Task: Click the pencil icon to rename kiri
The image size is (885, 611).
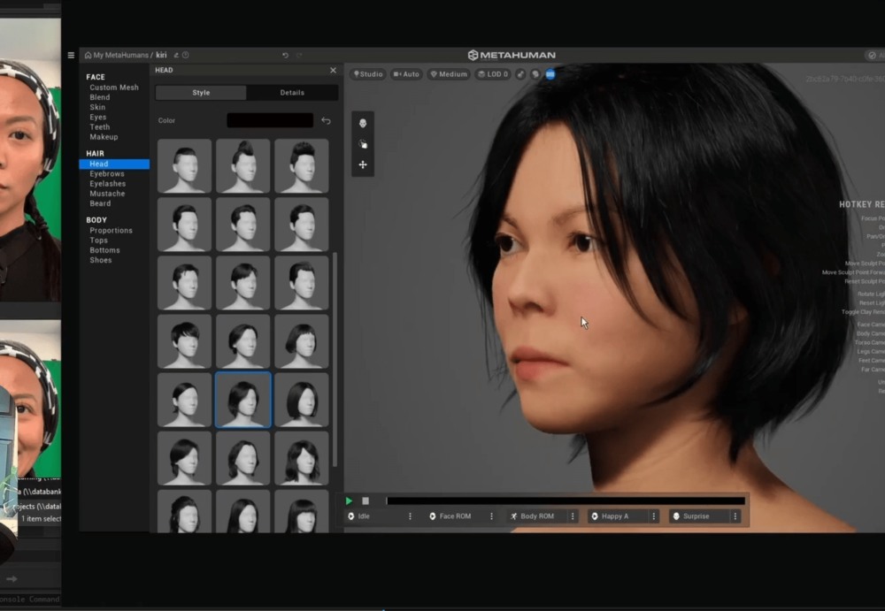Action: [176, 56]
